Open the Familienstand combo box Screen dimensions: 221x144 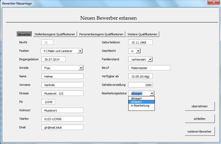[x=150, y=60]
